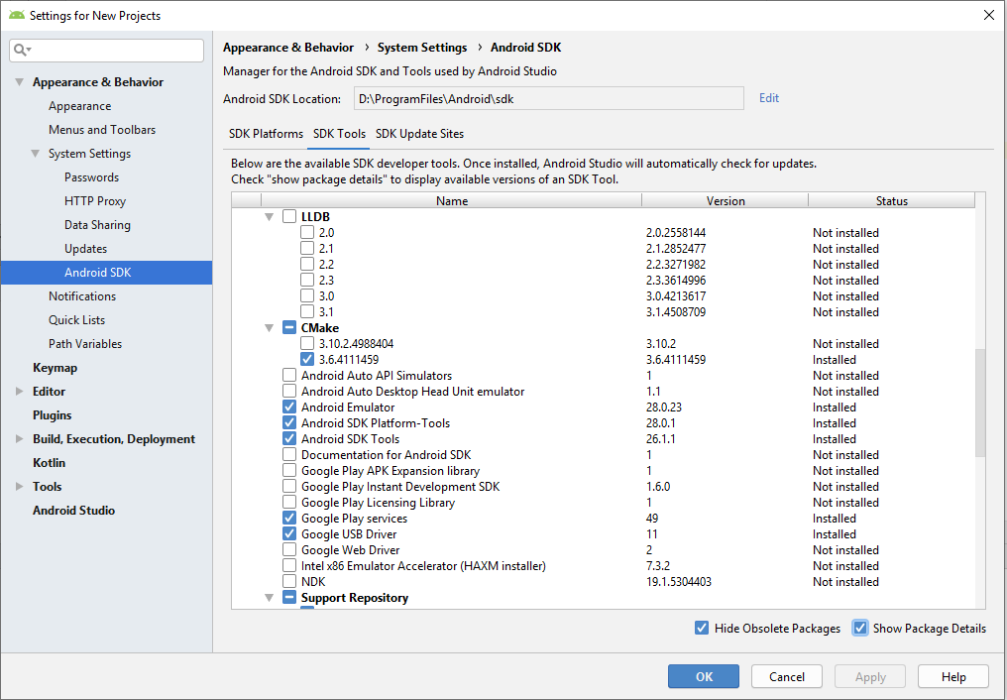Collapse the CMake tree group
This screenshot has height=700, width=1007.
(270, 328)
